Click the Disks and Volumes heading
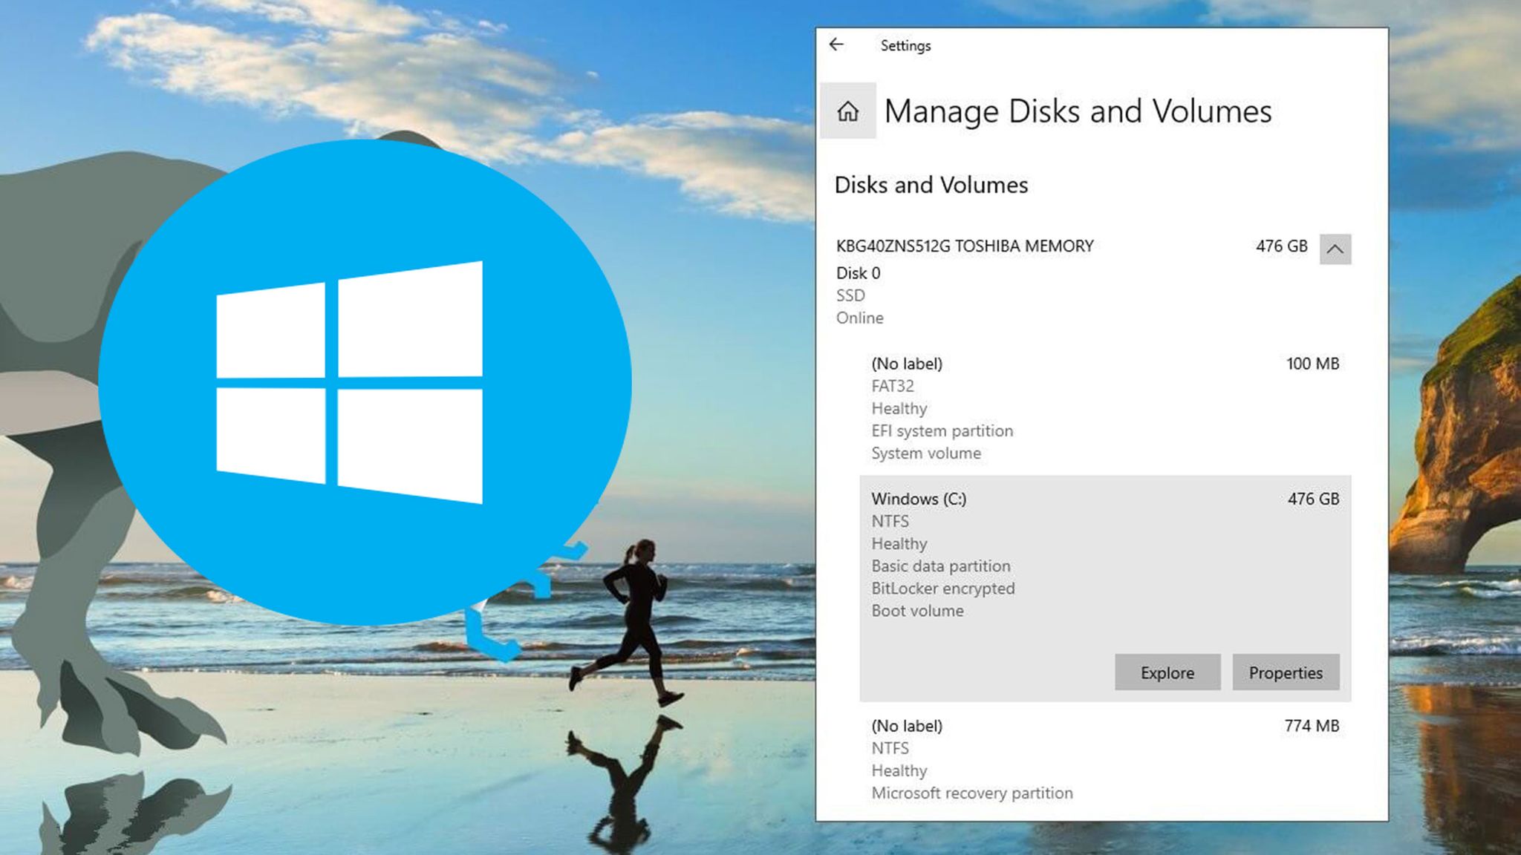Viewport: 1521px width, 855px height. pos(932,185)
